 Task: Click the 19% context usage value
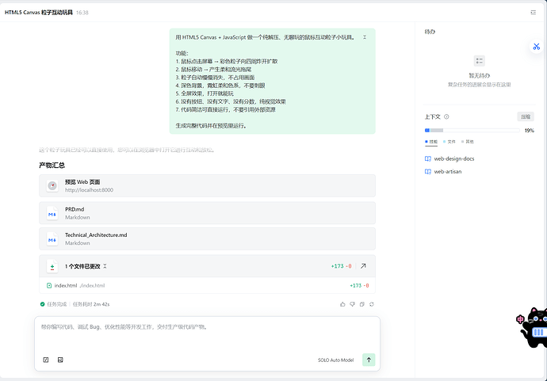point(530,131)
